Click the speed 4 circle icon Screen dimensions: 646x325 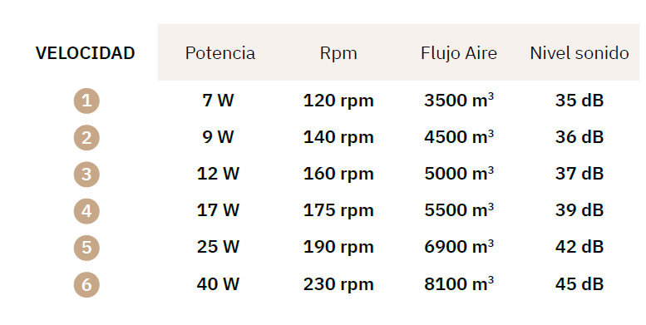pyautogui.click(x=86, y=211)
